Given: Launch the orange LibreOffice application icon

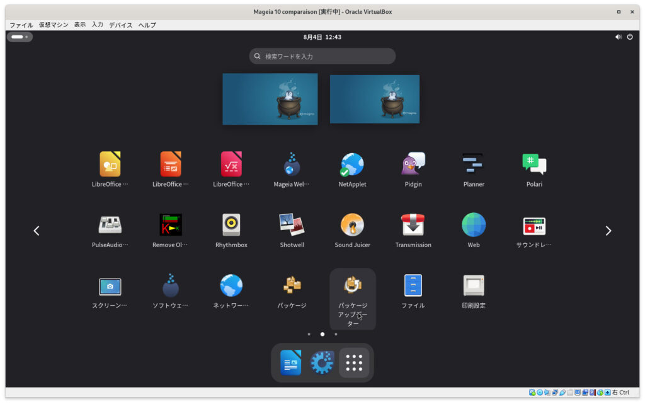Looking at the screenshot, I should (x=170, y=164).
